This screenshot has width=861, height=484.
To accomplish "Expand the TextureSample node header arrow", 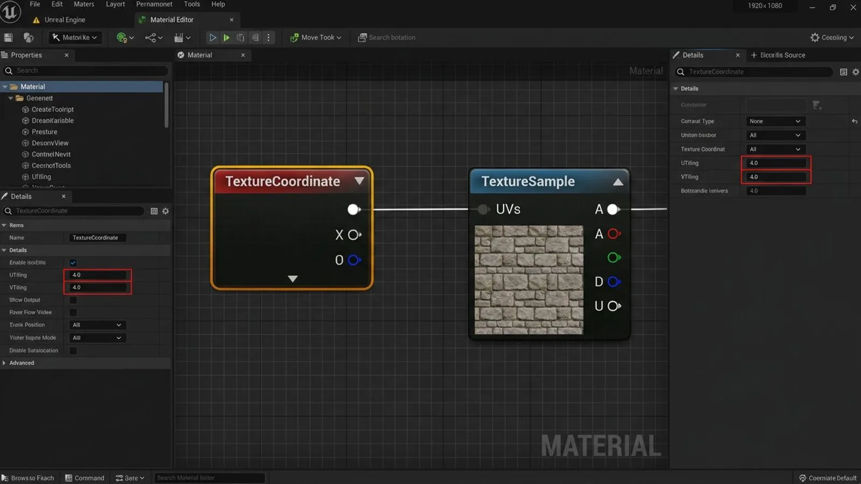I will click(x=618, y=182).
